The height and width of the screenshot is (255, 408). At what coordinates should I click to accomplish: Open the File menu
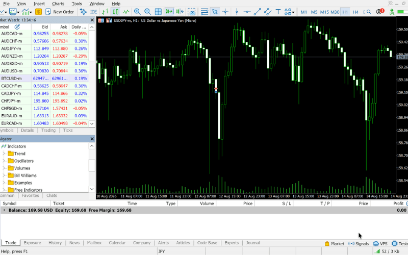6,4
